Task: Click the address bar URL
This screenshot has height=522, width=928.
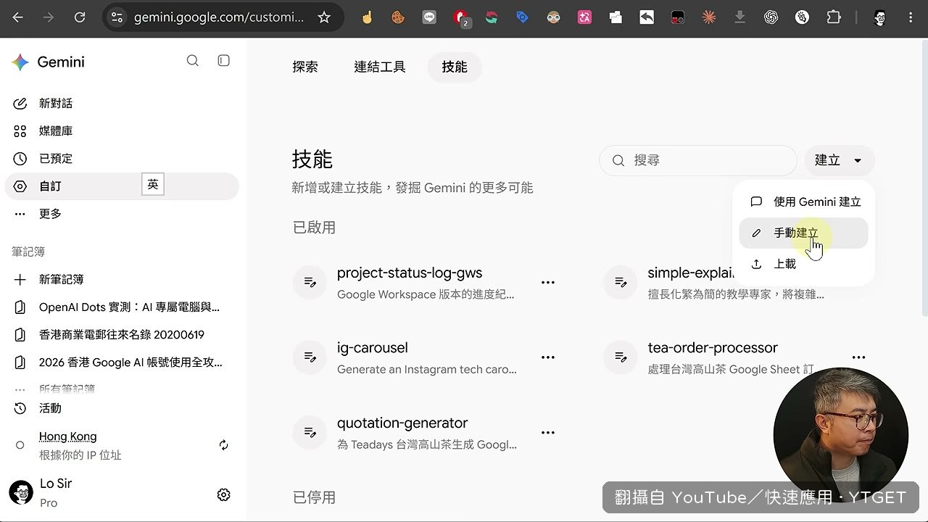Action: coord(219,17)
